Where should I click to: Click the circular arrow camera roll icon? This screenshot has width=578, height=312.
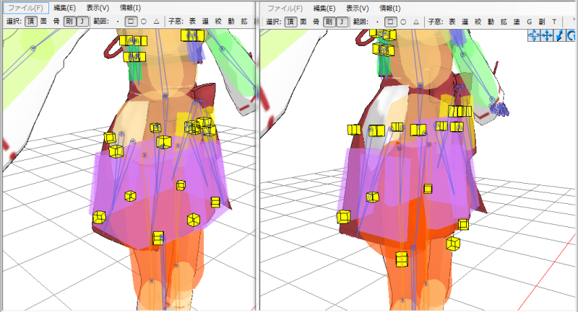[x=571, y=35]
